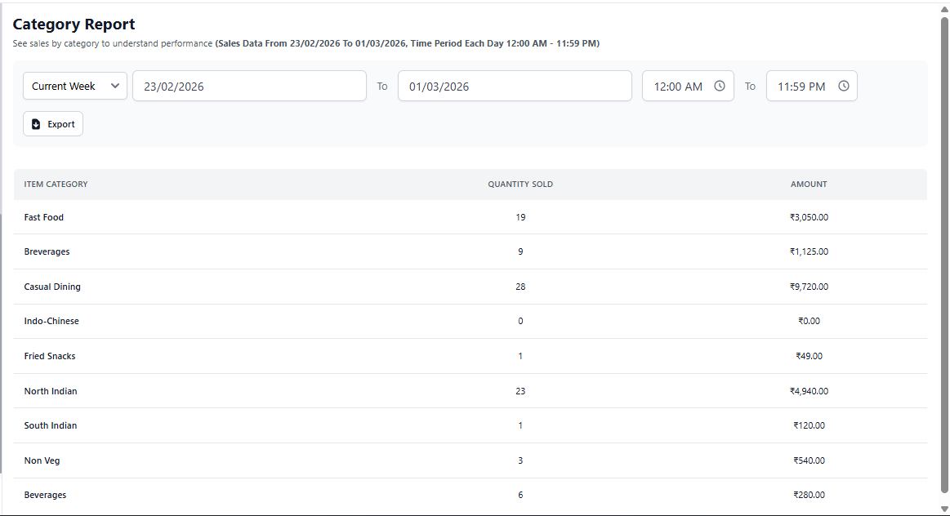Click the QUANTITY SOLD column header
Viewport: 950px width, 516px height.
click(520, 184)
